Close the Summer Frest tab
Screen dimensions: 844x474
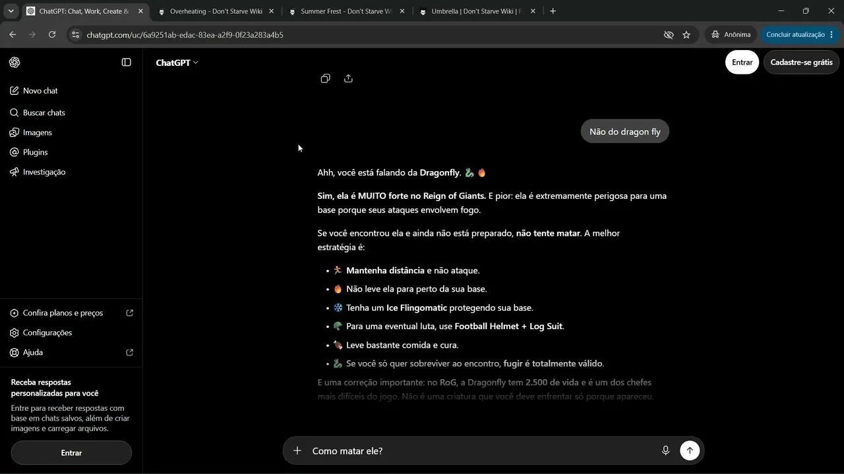[402, 11]
